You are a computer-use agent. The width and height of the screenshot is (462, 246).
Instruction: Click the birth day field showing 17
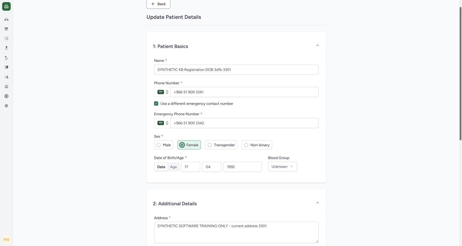tap(191, 167)
